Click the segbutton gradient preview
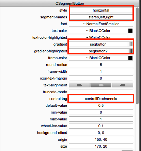This screenshot has width=141, height=151. click(x=130, y=44)
